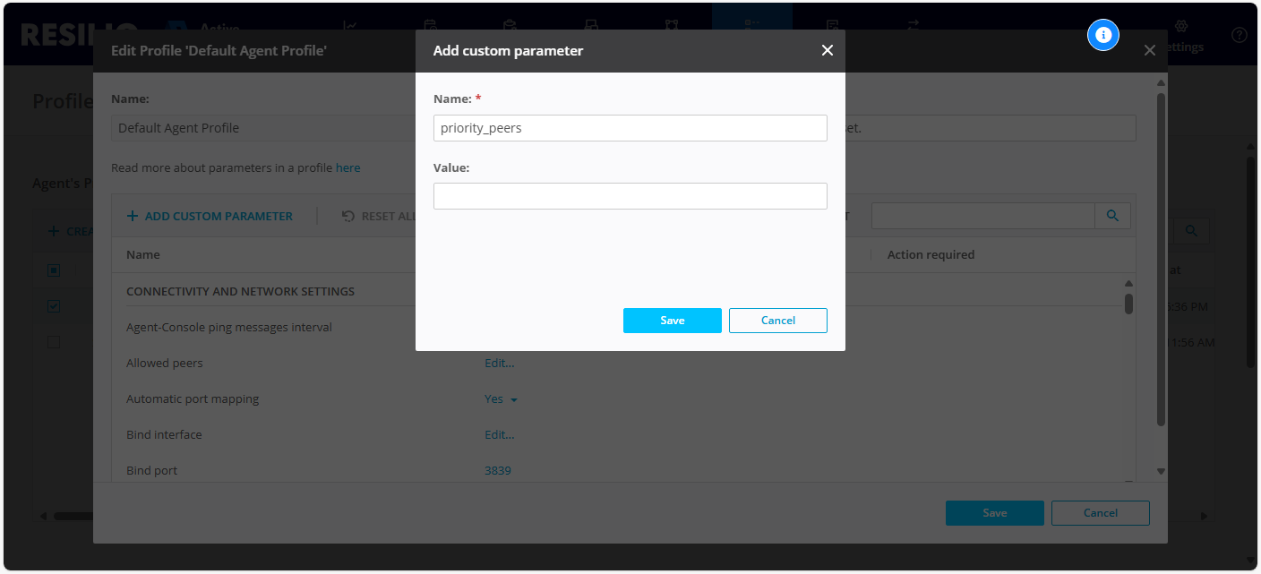This screenshot has width=1261, height=574.
Task: Cancel adding the custom parameter
Action: (777, 321)
